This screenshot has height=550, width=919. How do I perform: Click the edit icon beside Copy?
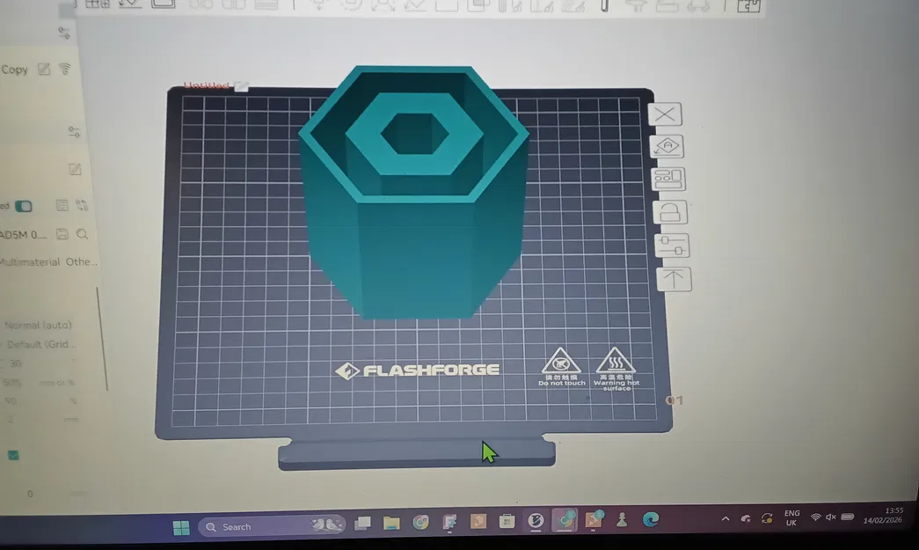[x=44, y=70]
